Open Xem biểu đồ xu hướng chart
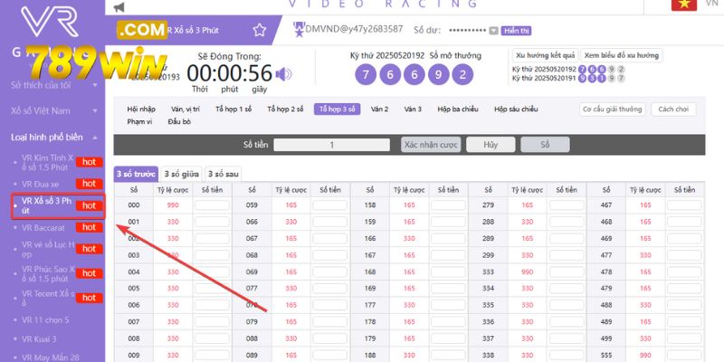 pyautogui.click(x=620, y=54)
